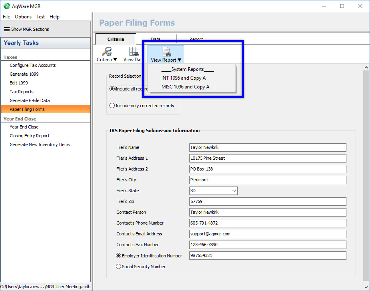This screenshot has width=370, height=291.
Task: Open Generate E-File Data task
Action: click(30, 100)
